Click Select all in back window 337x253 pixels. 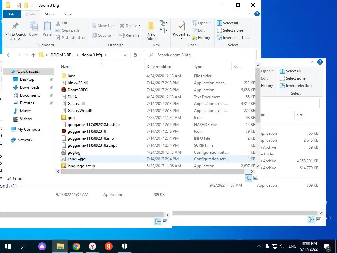pyautogui.click(x=290, y=71)
